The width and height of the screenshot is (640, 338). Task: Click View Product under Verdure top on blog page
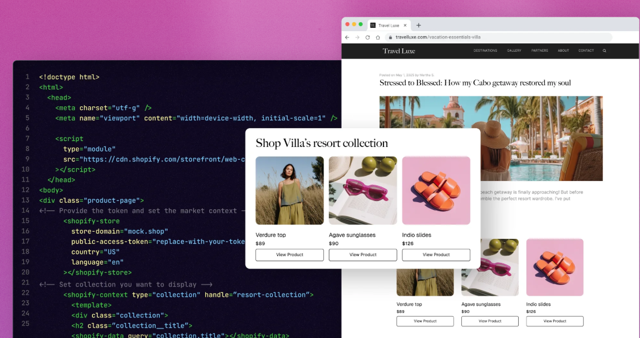tap(425, 321)
